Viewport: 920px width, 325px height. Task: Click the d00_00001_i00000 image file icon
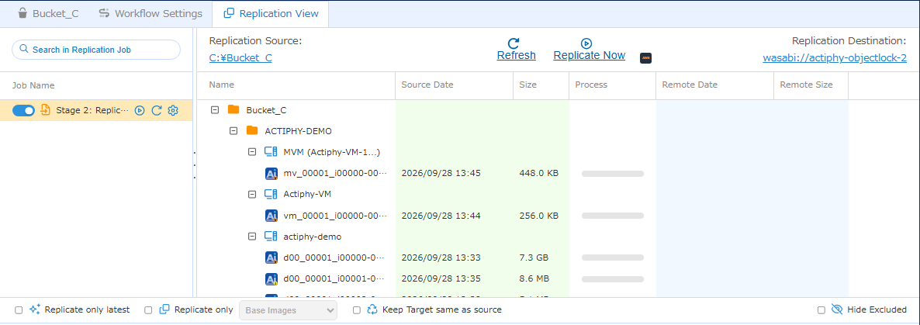click(271, 258)
